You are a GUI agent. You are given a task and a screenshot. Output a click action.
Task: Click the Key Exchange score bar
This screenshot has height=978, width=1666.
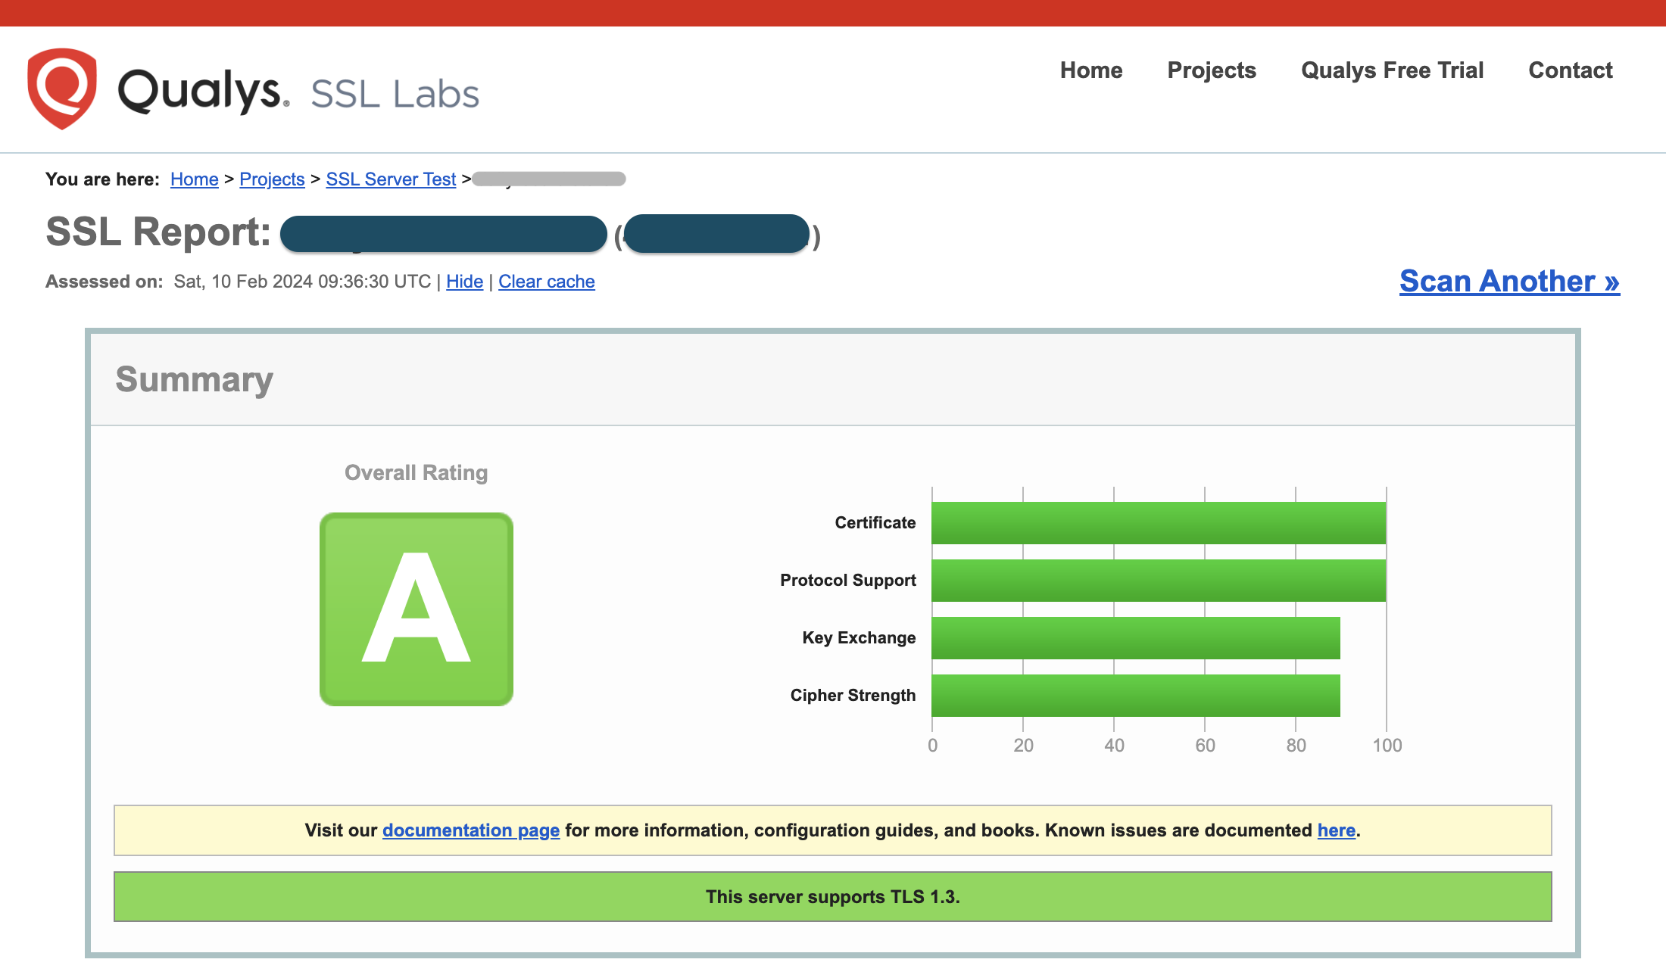[1136, 638]
